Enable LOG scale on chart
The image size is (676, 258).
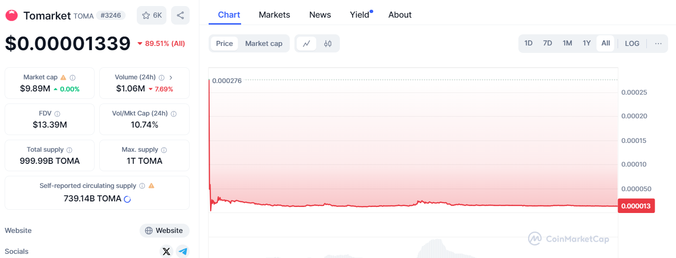point(632,44)
